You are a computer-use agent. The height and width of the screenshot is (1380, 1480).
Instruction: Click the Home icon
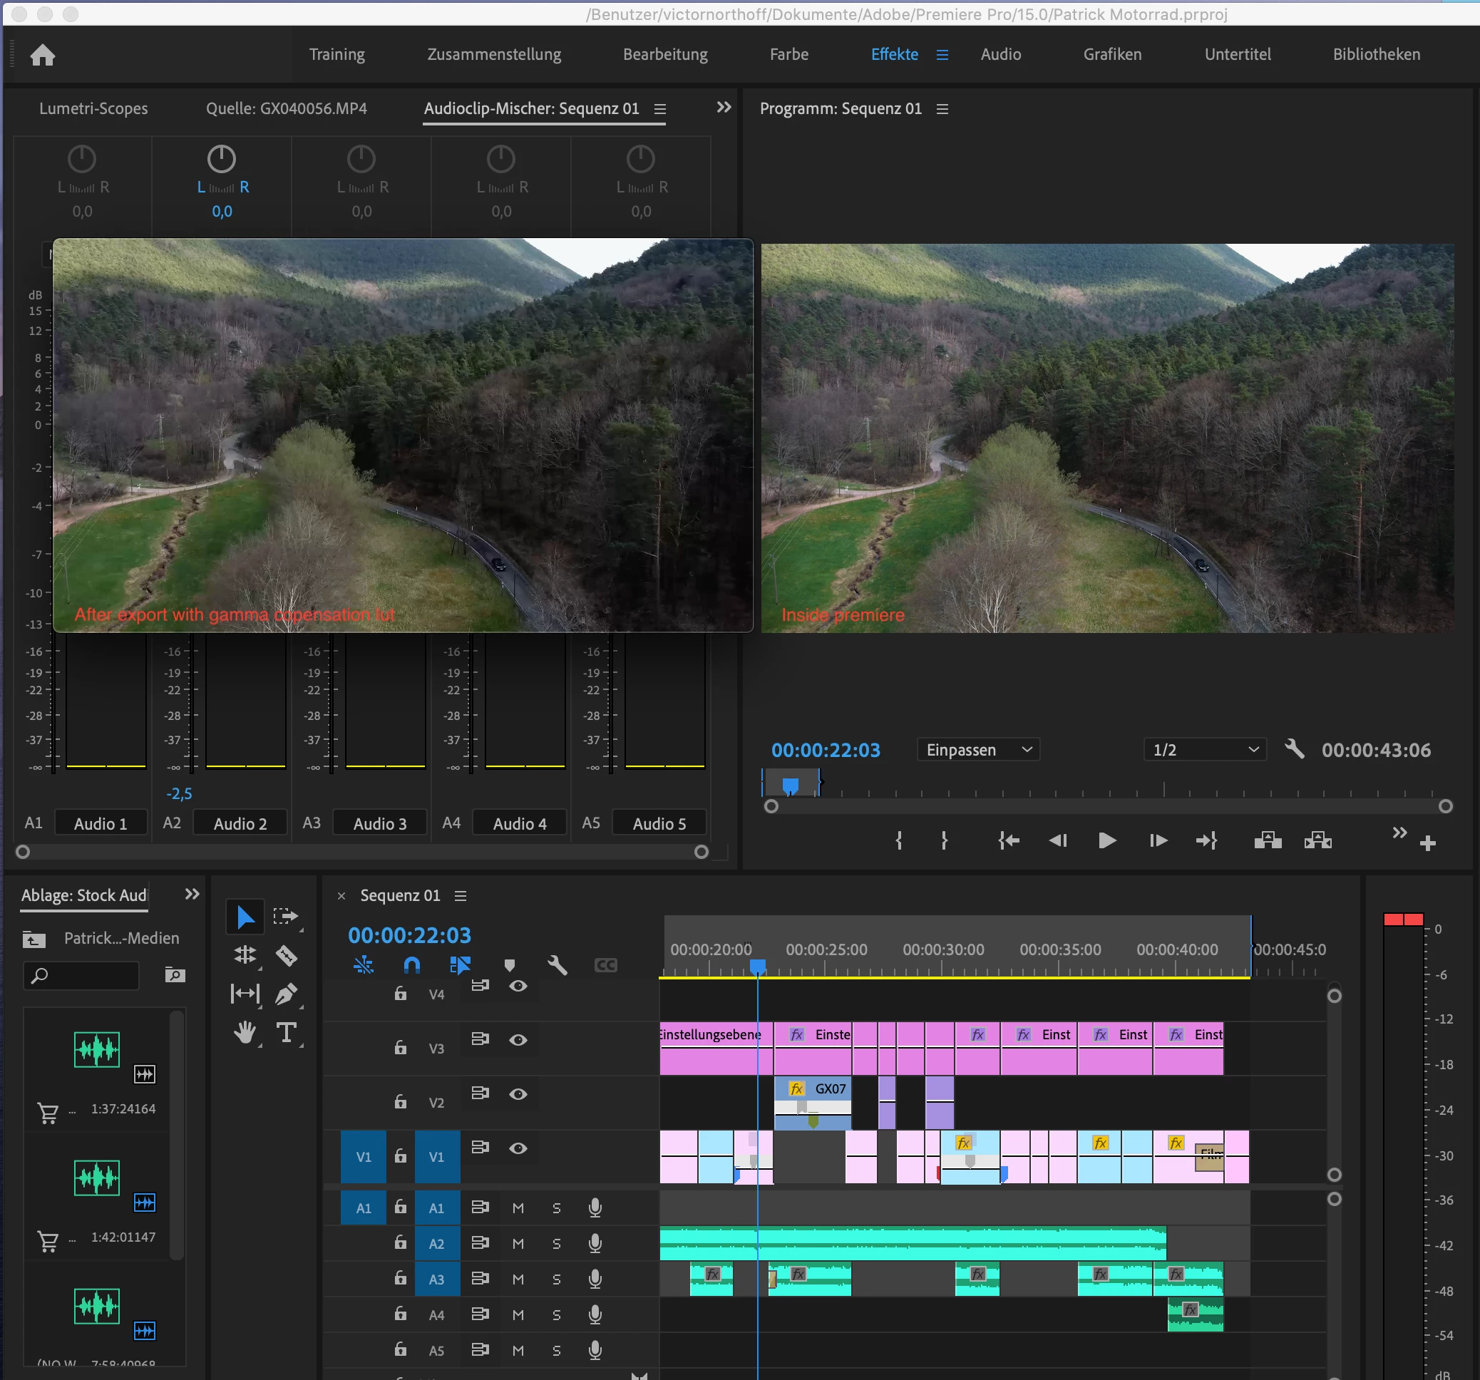pos(43,54)
